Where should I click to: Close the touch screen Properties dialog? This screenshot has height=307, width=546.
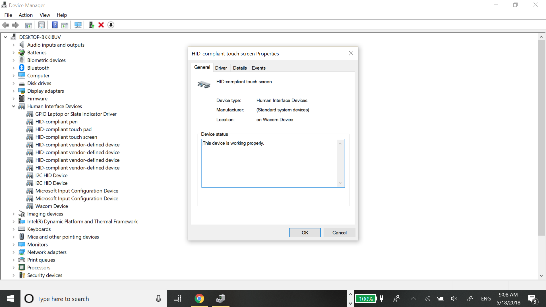(x=351, y=53)
